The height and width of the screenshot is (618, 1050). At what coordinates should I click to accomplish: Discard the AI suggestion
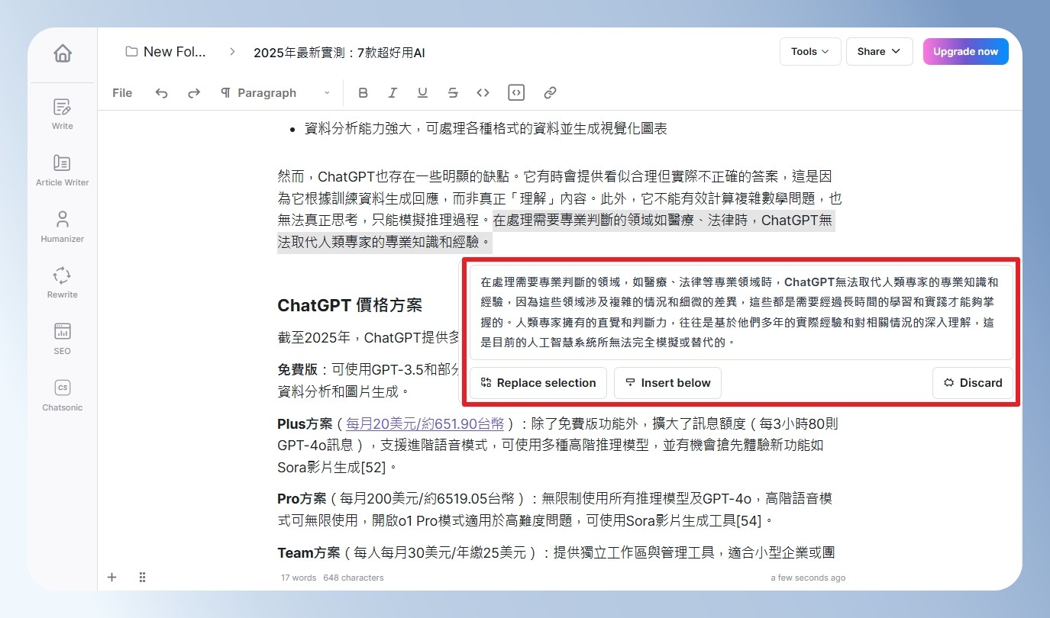[973, 383]
